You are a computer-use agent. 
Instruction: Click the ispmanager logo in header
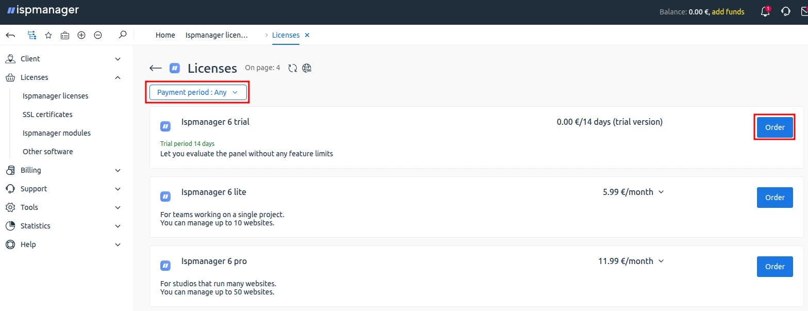(42, 10)
